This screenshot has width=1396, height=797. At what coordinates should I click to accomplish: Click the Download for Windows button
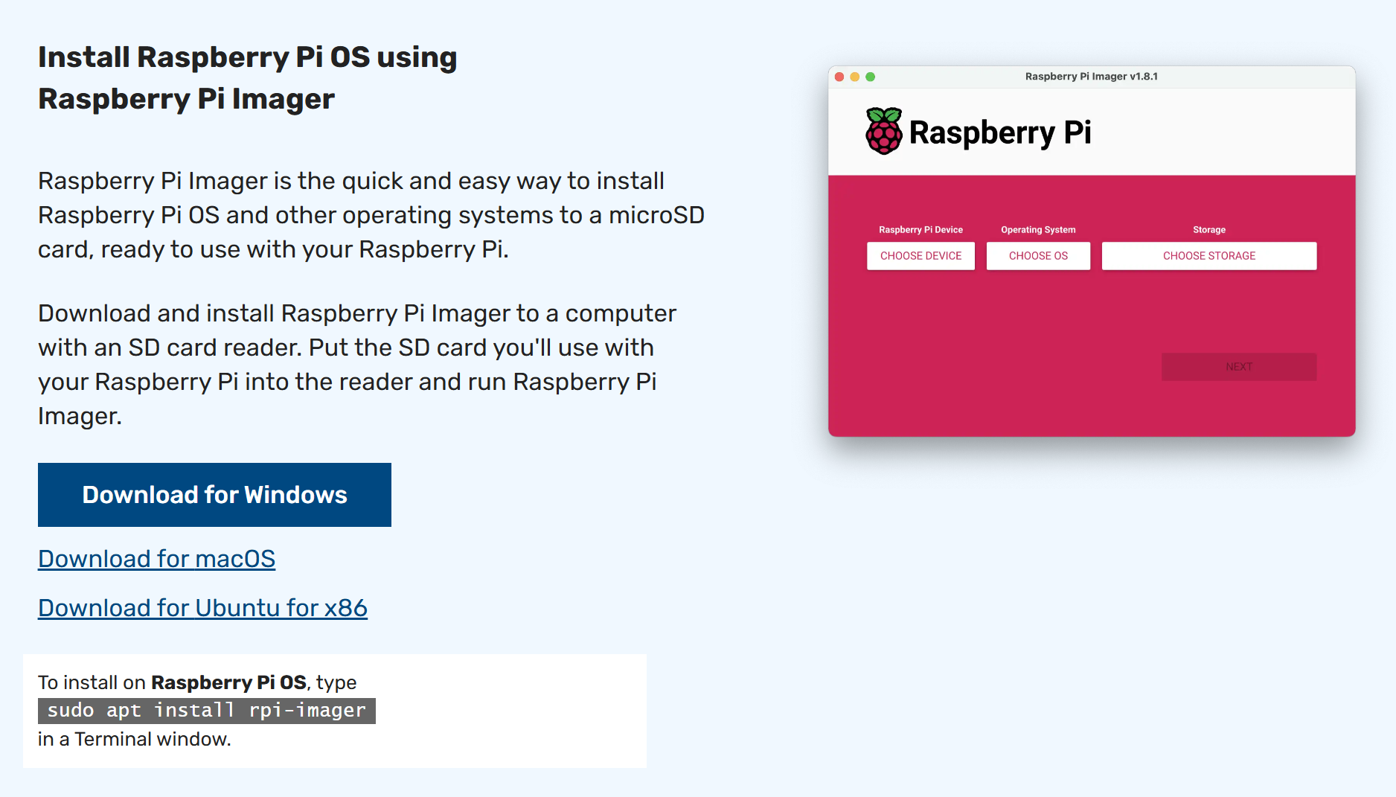tap(214, 495)
